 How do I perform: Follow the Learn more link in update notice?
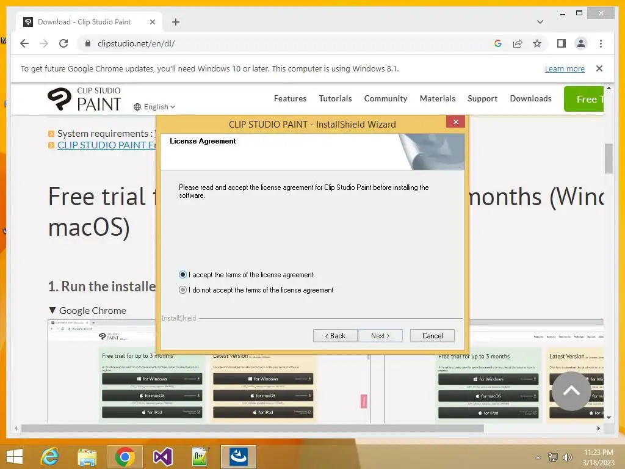[x=565, y=68]
